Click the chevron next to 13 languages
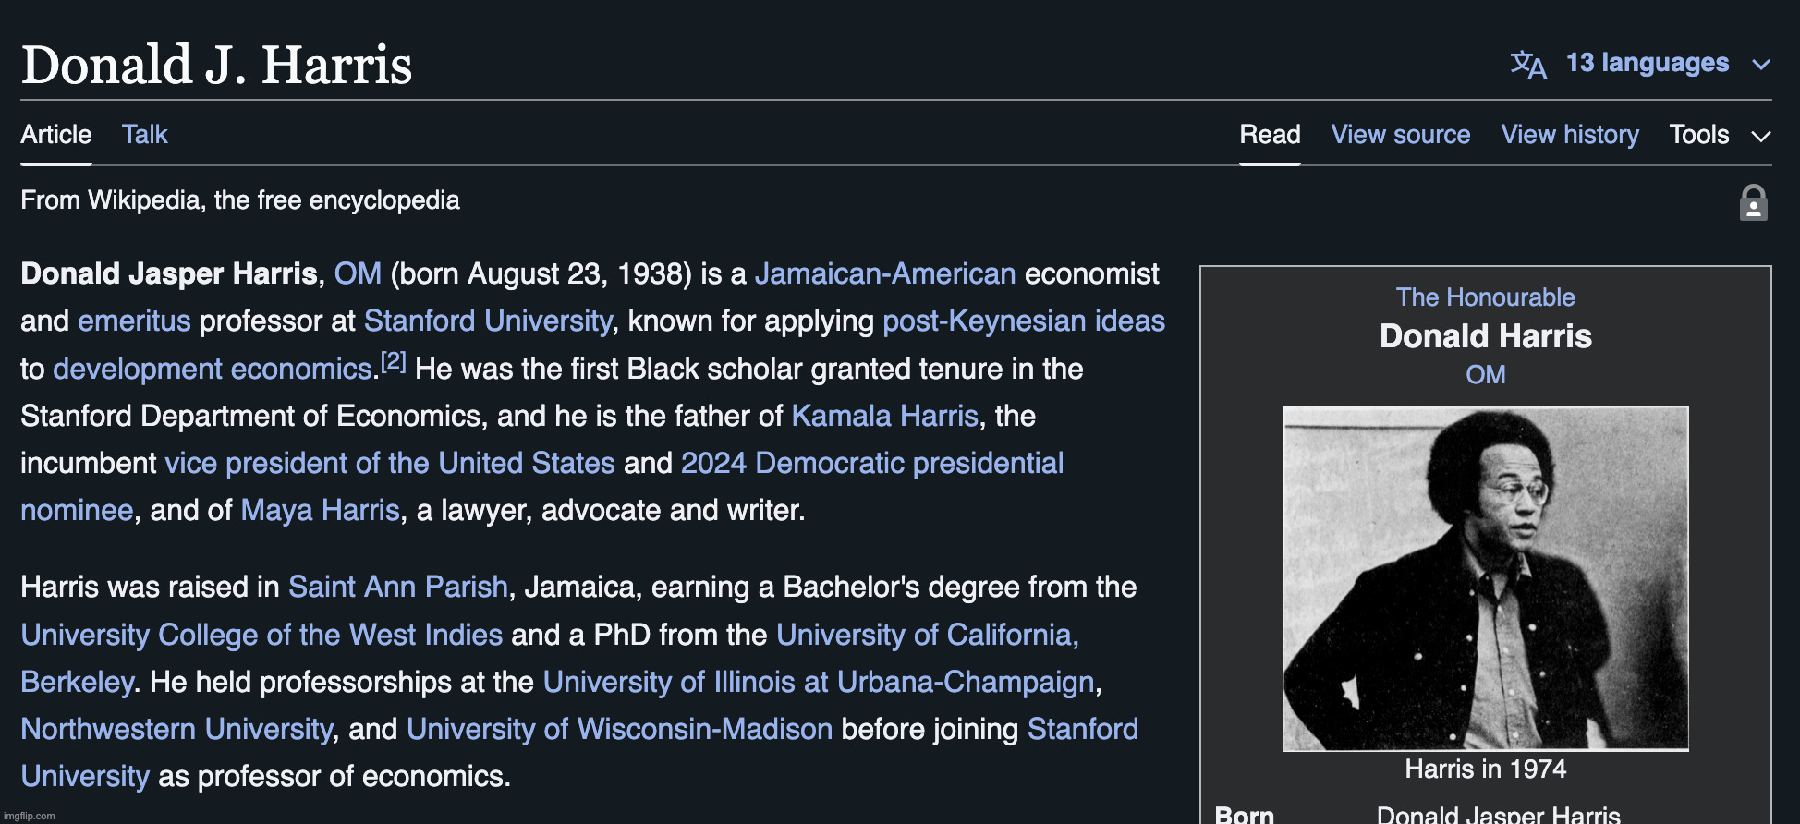Image resolution: width=1800 pixels, height=824 pixels. pyautogui.click(x=1761, y=65)
